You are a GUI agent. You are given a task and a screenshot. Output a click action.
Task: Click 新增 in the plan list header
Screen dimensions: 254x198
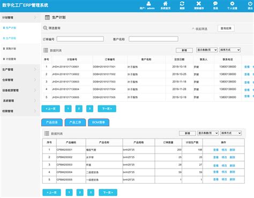coord(184,50)
